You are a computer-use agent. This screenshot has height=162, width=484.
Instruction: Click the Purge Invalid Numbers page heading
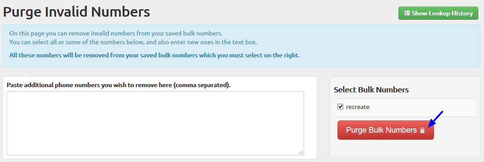coord(76,12)
